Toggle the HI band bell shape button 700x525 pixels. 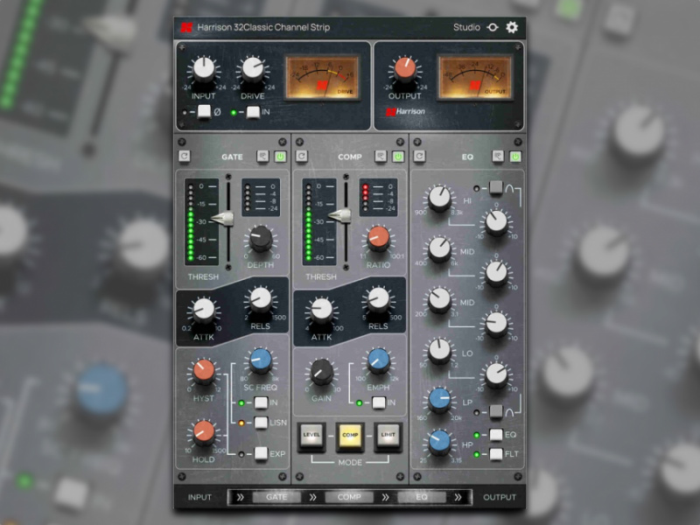(495, 187)
